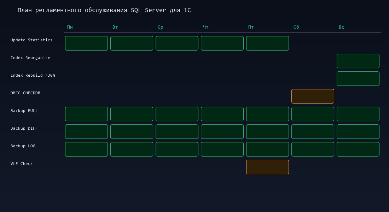Click the Backup FULL Wednesday cell
The width and height of the screenshot is (389, 212).
pyautogui.click(x=177, y=114)
